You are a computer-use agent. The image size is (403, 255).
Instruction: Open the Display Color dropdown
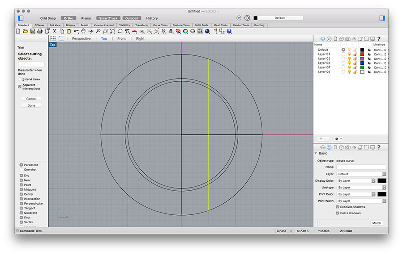coord(356,181)
